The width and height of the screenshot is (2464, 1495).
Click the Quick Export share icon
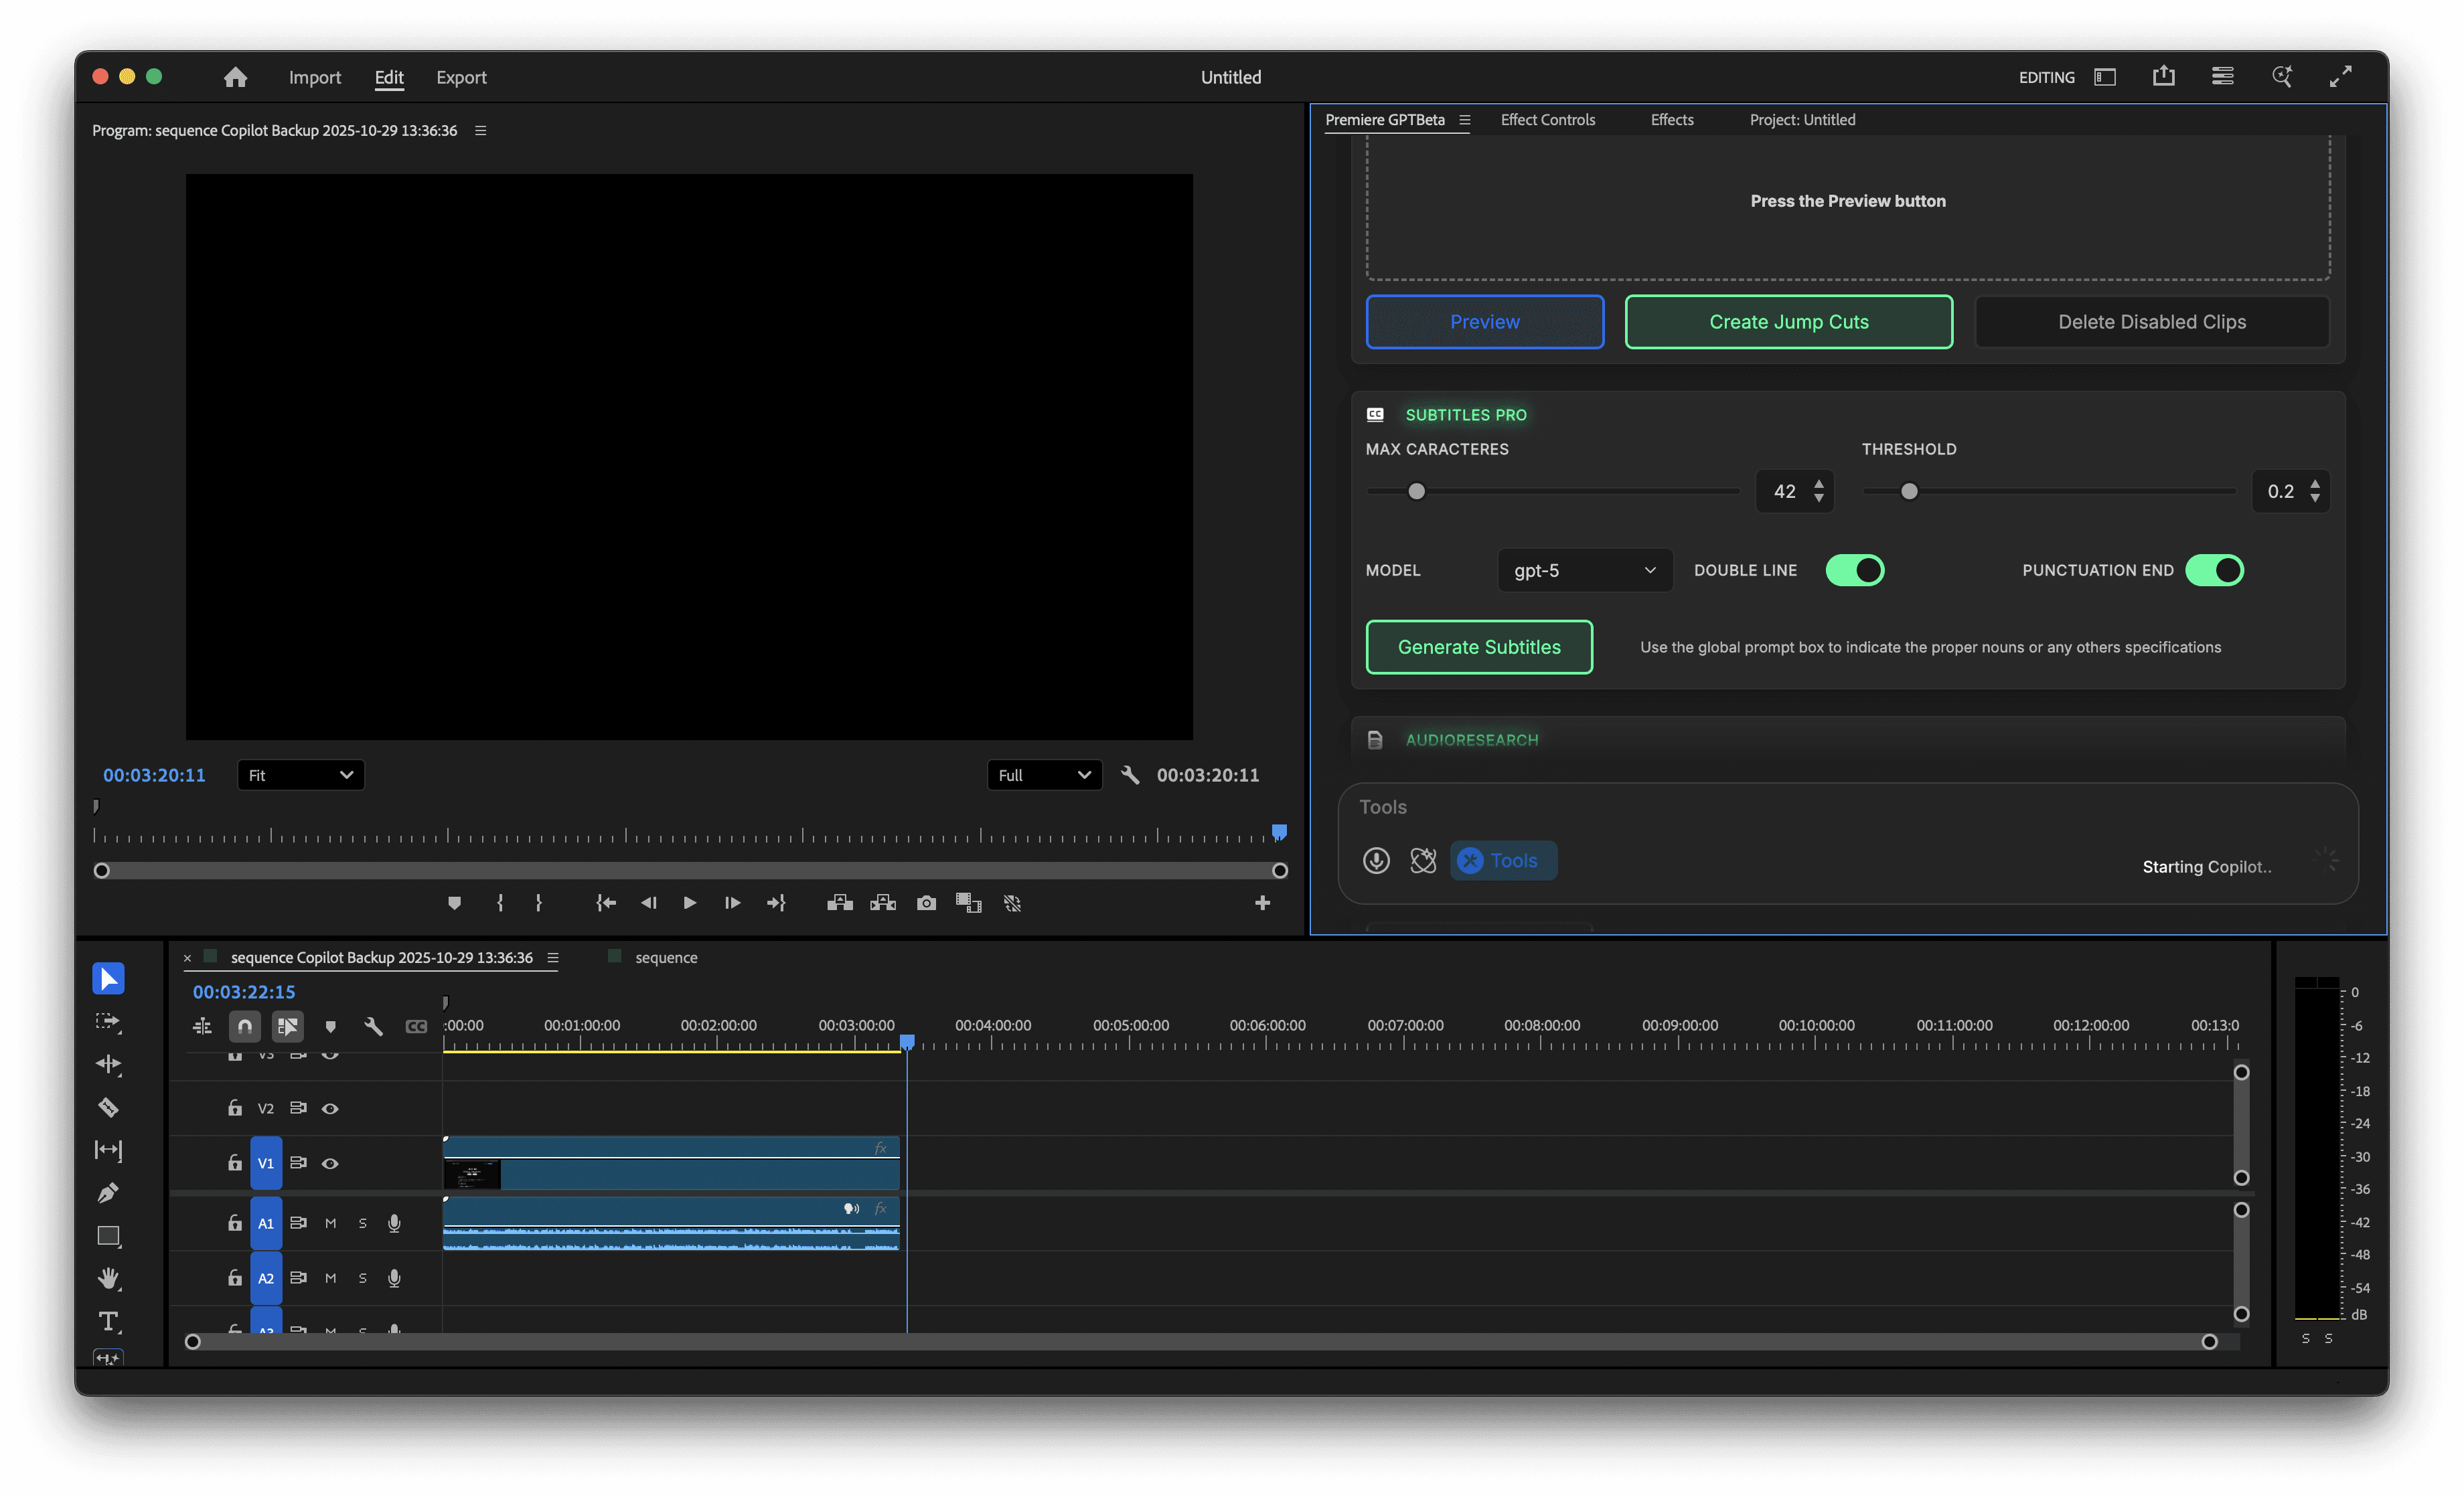point(2163,76)
